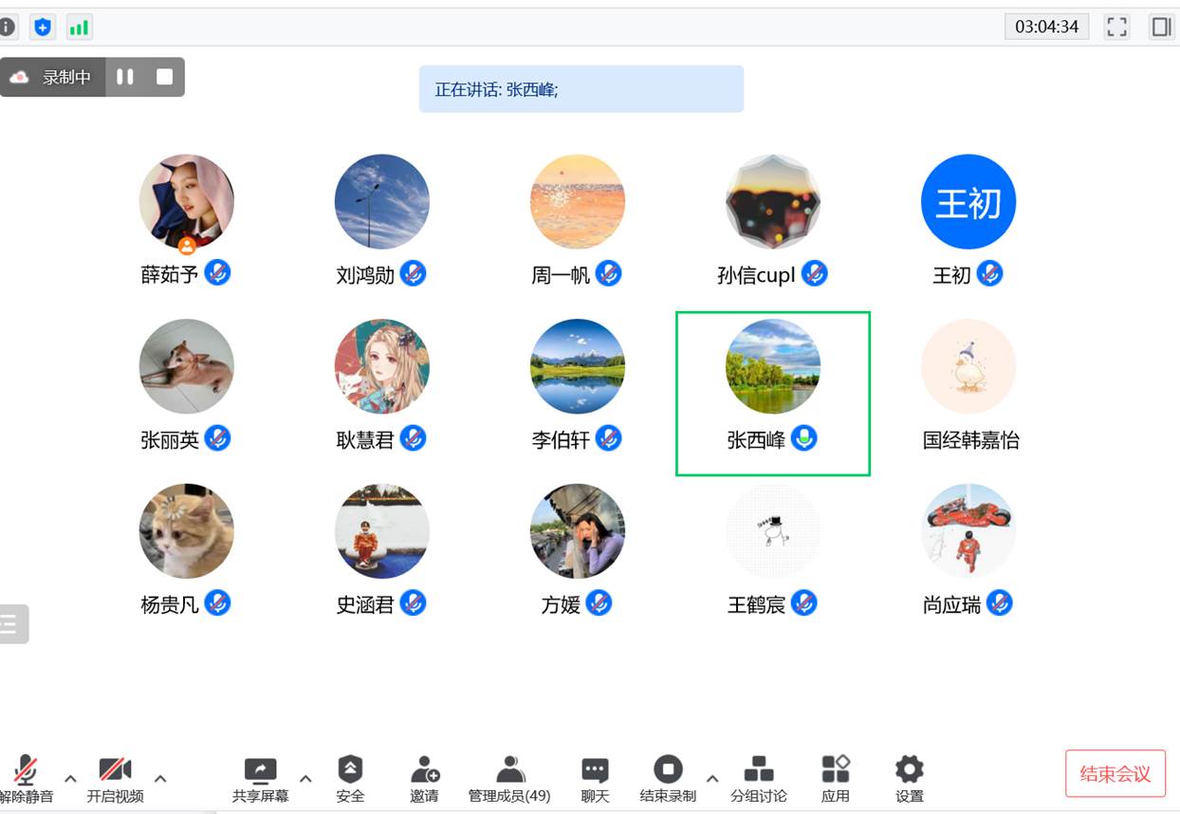The width and height of the screenshot is (1180, 814).
Task: Open the Settings (设置) gear icon
Action: point(909,769)
